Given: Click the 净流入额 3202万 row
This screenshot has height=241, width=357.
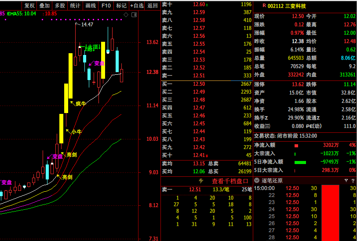Looking at the screenshot, I should 305,145.
